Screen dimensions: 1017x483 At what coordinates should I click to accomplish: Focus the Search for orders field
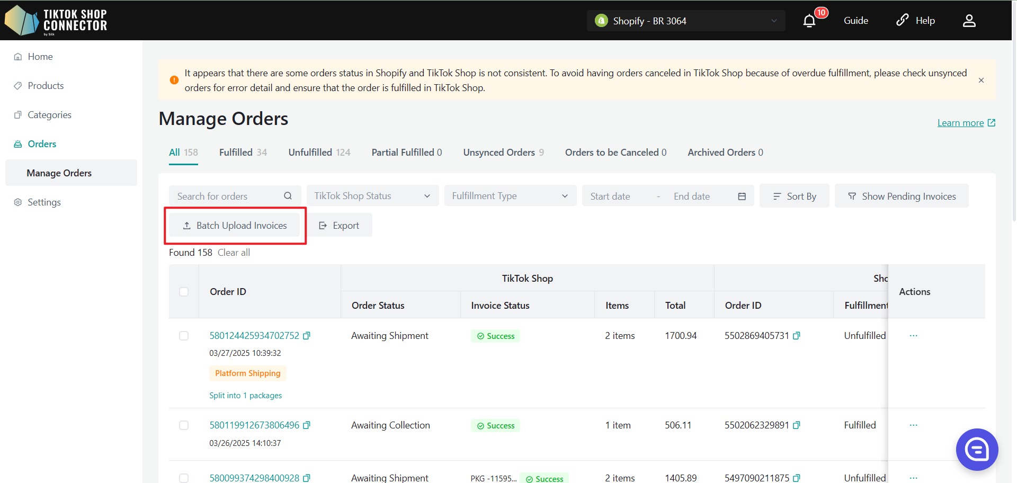click(x=228, y=196)
